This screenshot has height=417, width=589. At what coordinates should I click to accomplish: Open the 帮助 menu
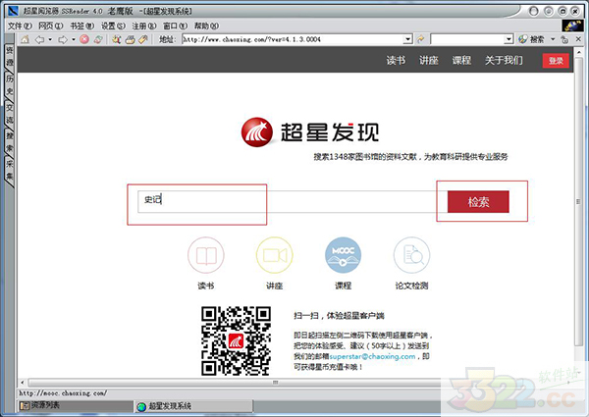tap(206, 26)
